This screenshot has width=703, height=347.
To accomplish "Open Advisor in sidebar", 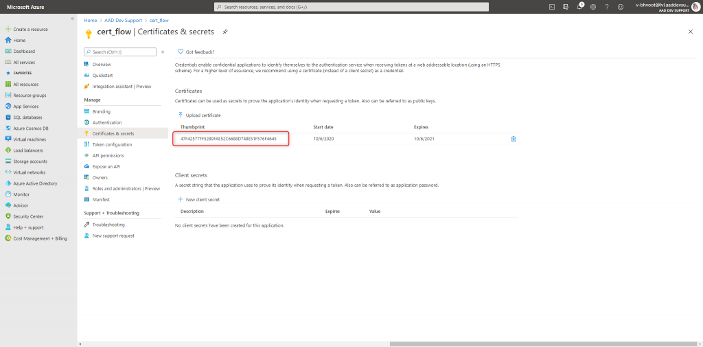I will tap(16, 205).
